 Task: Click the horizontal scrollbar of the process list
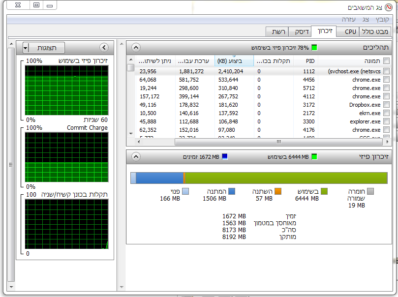point(263,142)
